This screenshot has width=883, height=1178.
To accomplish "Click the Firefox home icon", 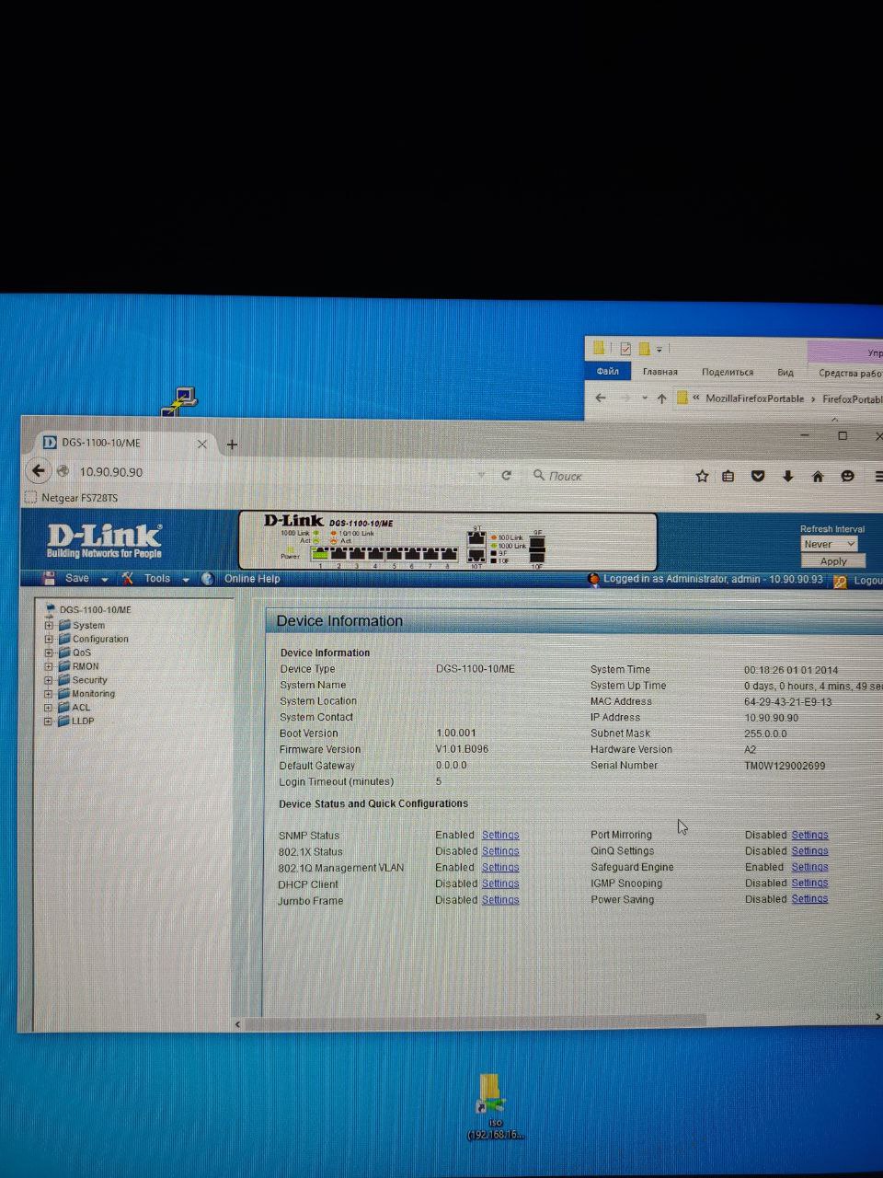I will [818, 476].
